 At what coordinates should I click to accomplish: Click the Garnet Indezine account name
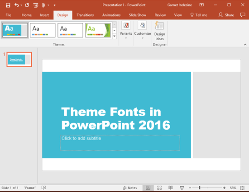click(180, 5)
